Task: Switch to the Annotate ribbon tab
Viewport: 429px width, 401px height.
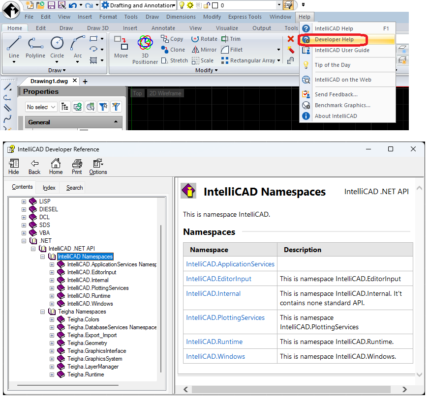Action: [x=163, y=28]
